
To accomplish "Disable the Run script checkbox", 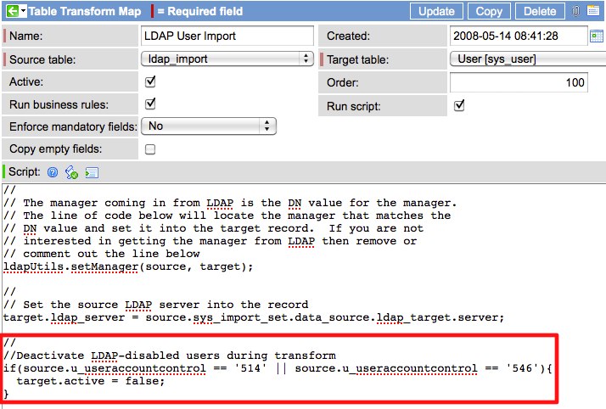I will (x=459, y=106).
